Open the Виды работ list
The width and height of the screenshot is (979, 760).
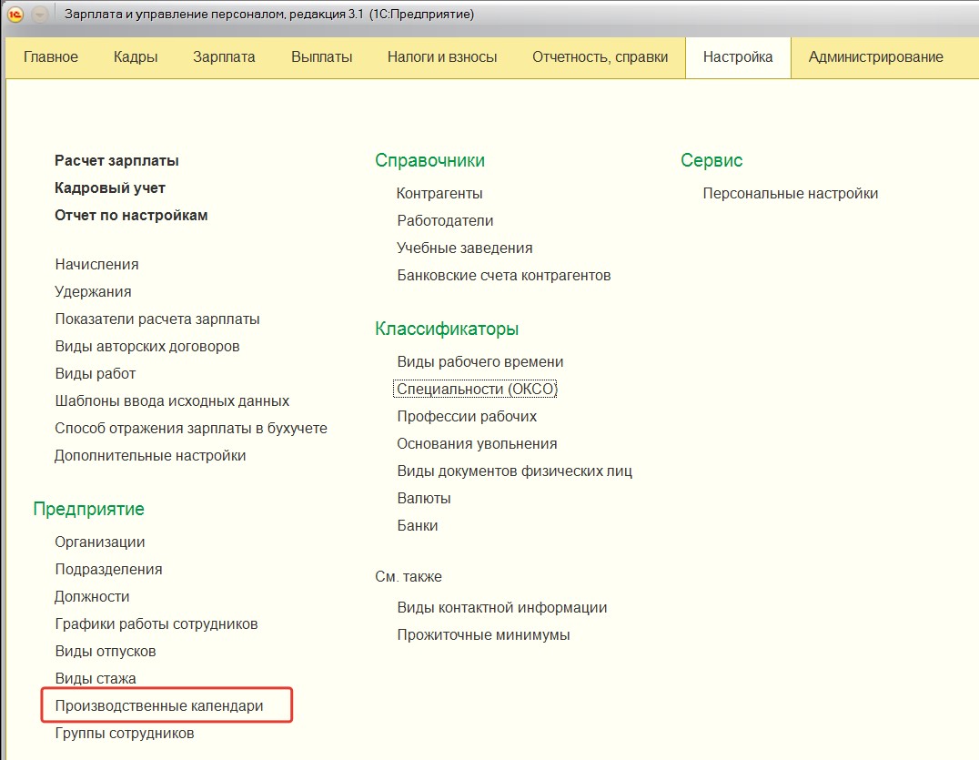tap(96, 374)
